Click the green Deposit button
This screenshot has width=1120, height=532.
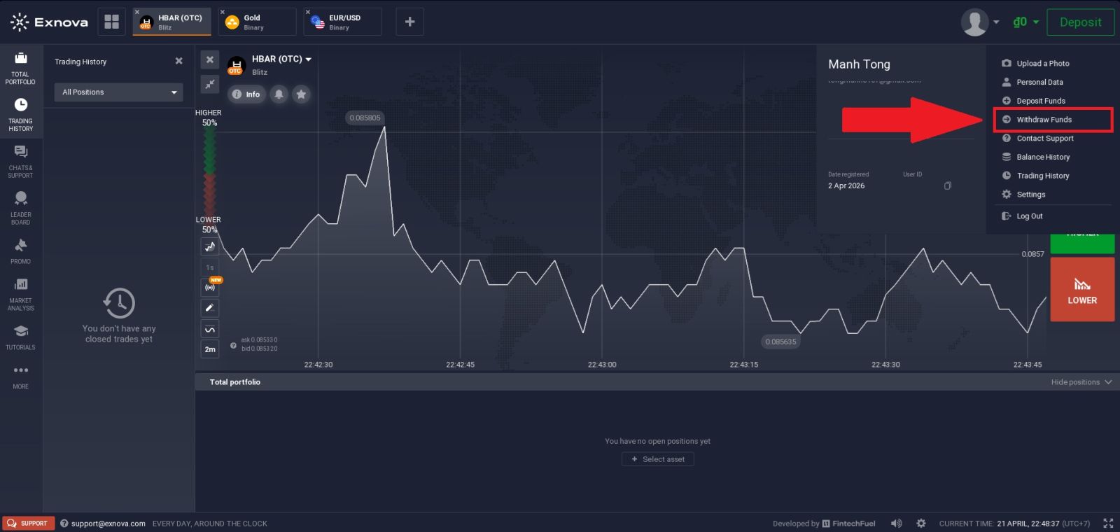pyautogui.click(x=1080, y=22)
